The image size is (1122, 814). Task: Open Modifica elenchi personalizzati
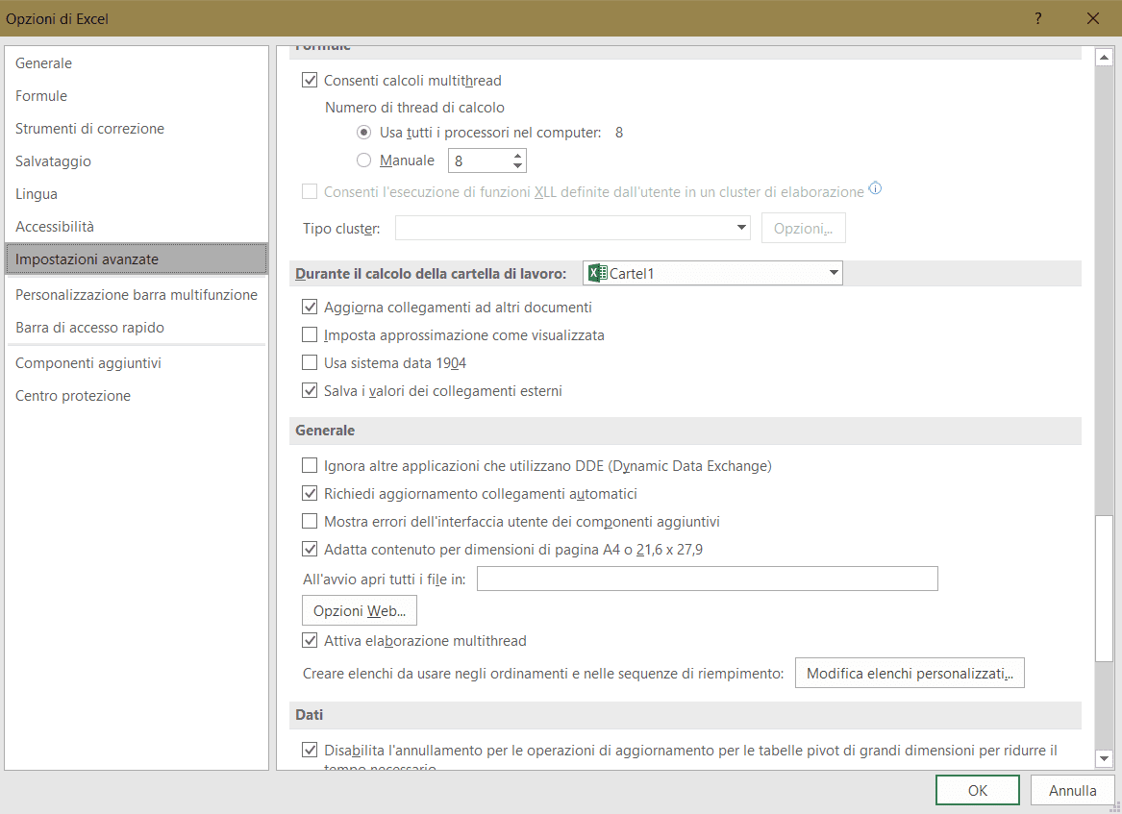910,674
